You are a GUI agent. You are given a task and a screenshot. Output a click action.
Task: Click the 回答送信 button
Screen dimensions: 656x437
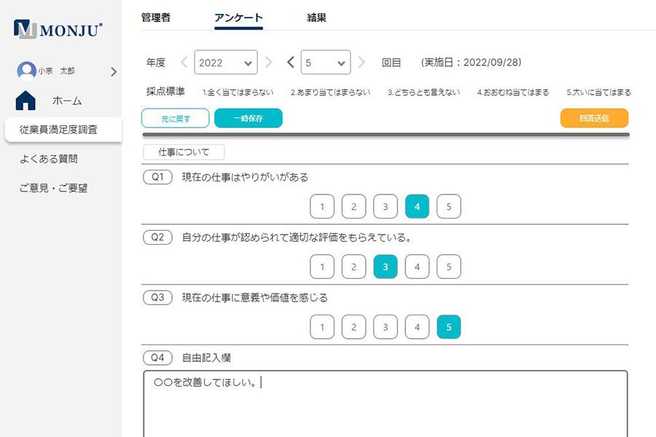pos(594,118)
